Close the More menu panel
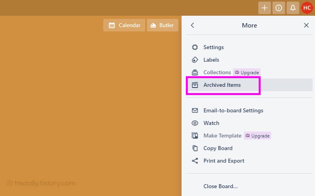The height and width of the screenshot is (196, 315). pyautogui.click(x=306, y=25)
